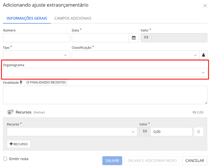Open the Tipo dropdown
210x167 pixels.
(36, 55)
